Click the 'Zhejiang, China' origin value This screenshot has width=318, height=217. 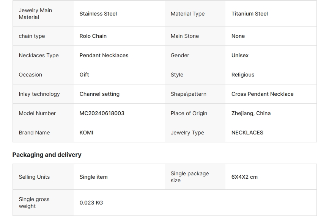click(x=251, y=113)
